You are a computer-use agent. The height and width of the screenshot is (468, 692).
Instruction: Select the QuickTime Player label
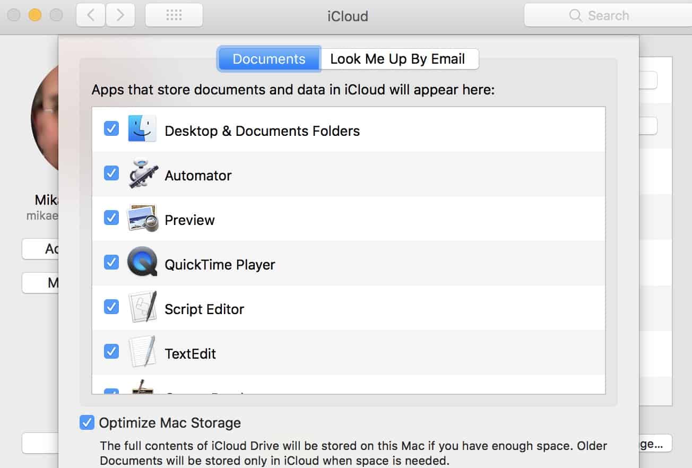click(220, 264)
